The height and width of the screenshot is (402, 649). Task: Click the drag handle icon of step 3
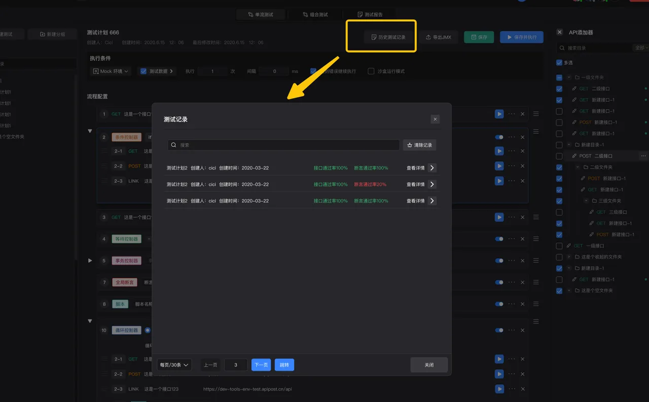pos(536,217)
